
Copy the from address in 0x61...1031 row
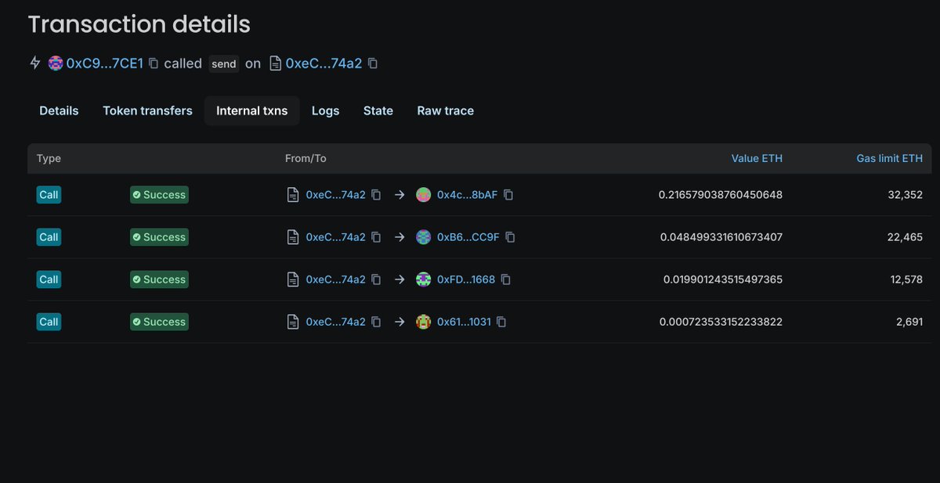click(376, 322)
